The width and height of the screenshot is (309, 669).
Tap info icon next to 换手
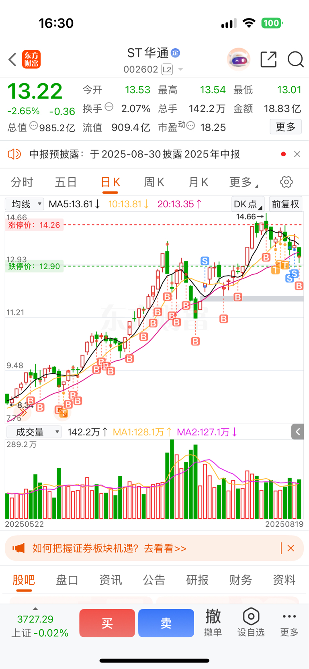point(109,107)
